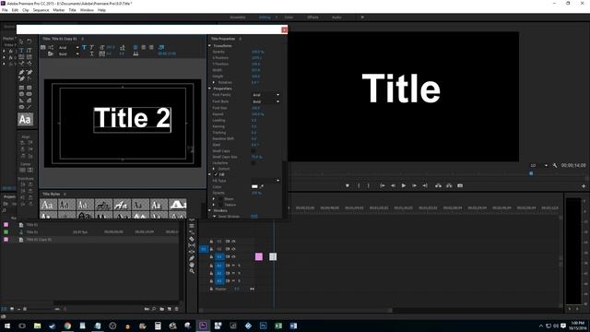Select the Ellipse shape tool

[21, 107]
